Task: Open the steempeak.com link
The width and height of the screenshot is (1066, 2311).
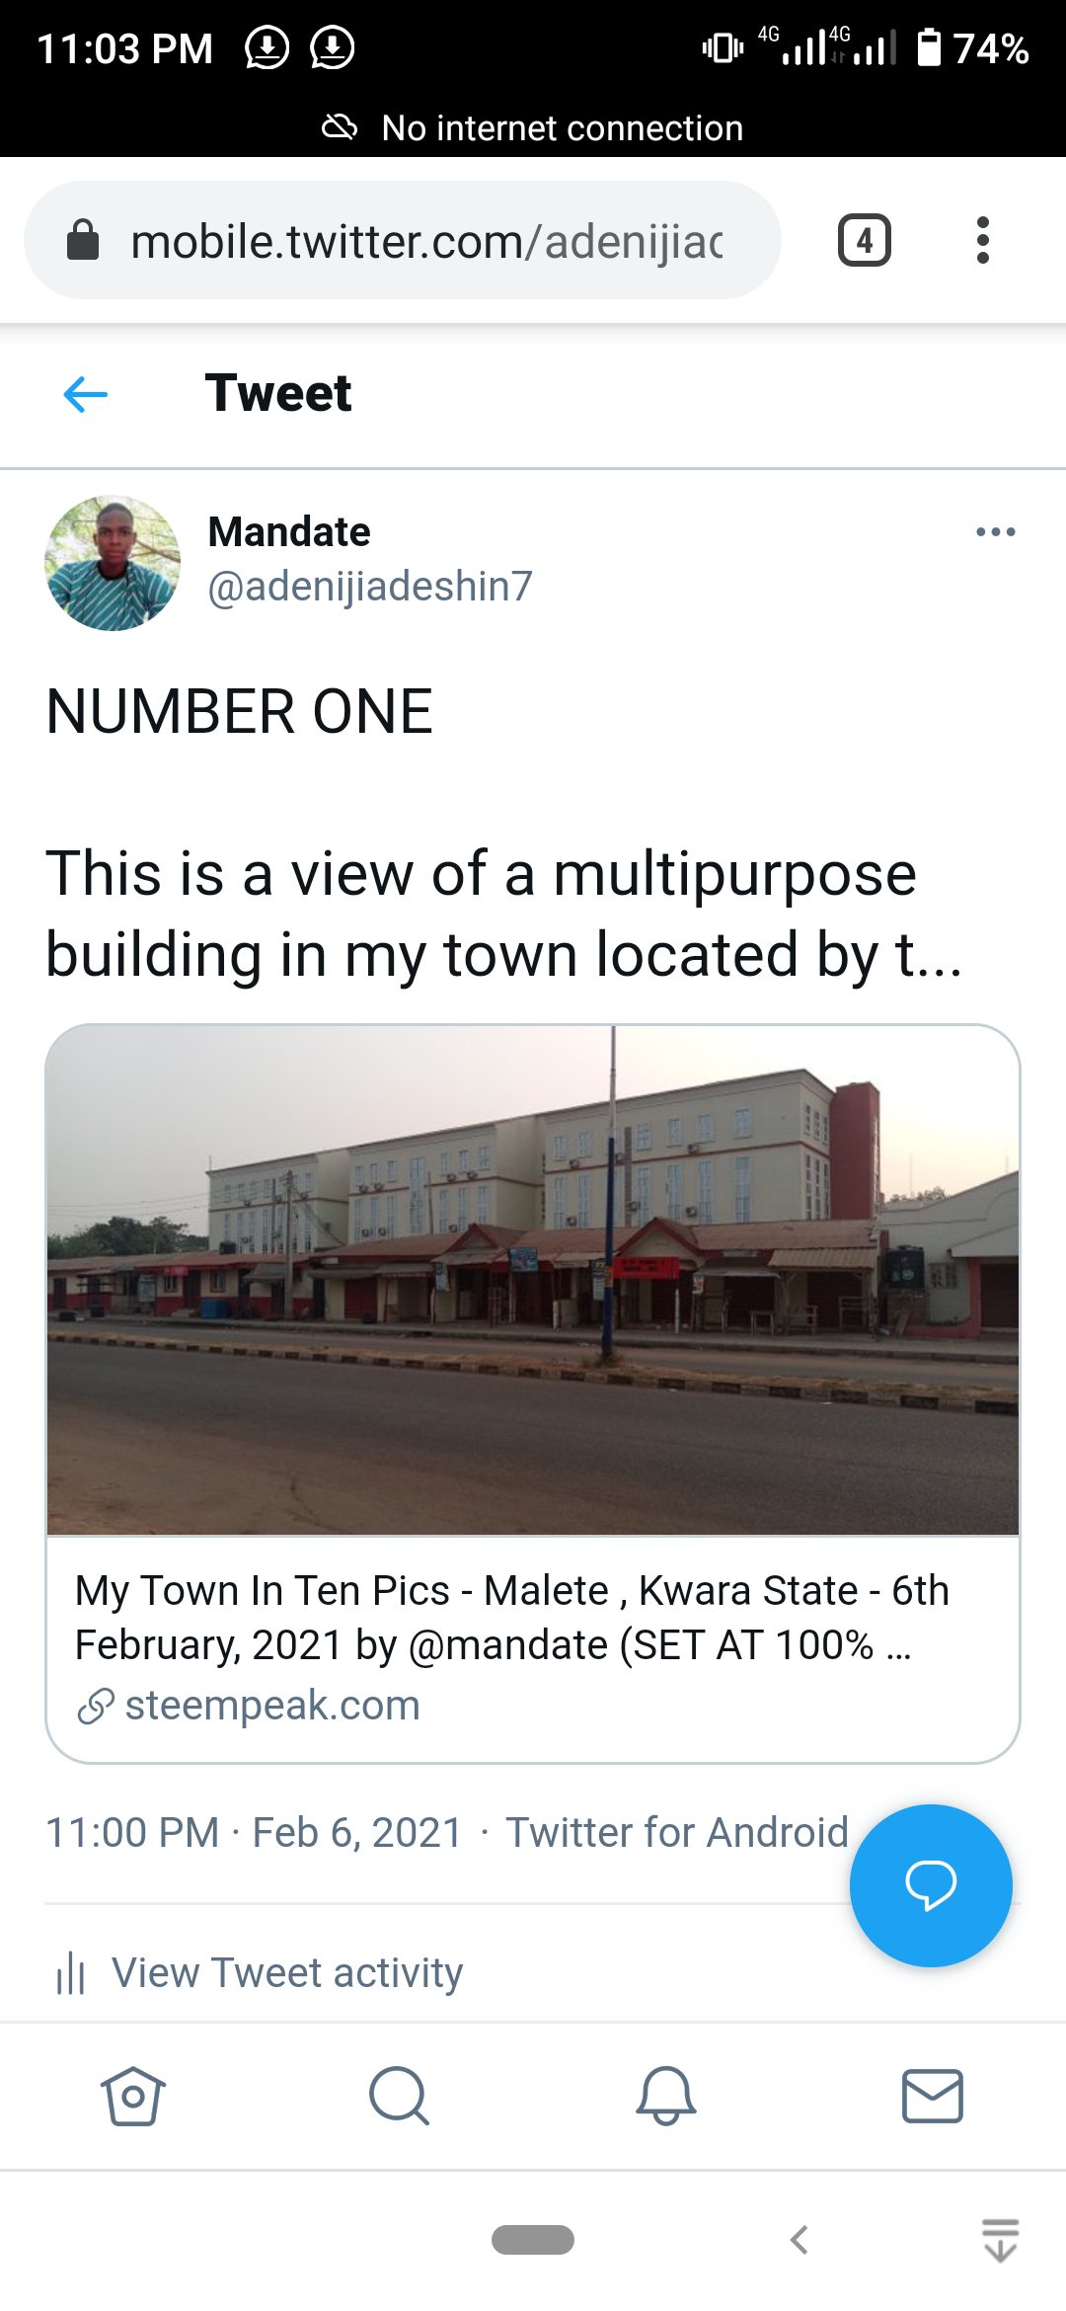Action: pyautogui.click(x=271, y=1706)
